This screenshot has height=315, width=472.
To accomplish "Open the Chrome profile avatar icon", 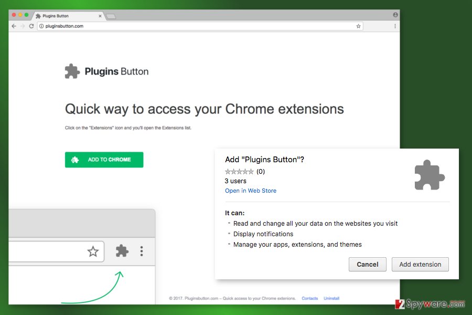I will (x=395, y=15).
